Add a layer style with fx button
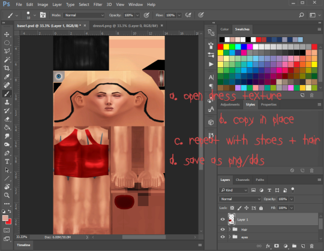The height and width of the screenshot is (251, 324). pyautogui.click(x=268, y=246)
